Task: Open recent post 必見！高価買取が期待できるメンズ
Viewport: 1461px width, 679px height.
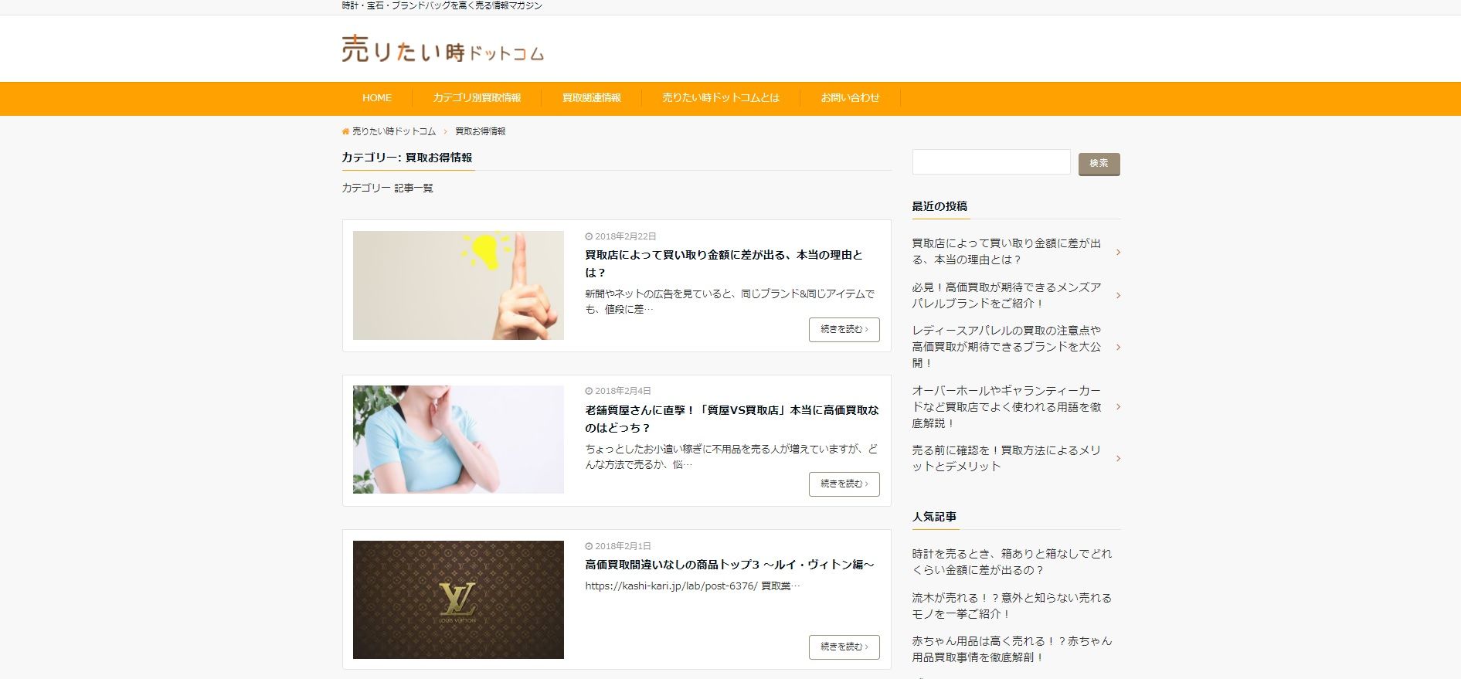Action: pos(1007,295)
